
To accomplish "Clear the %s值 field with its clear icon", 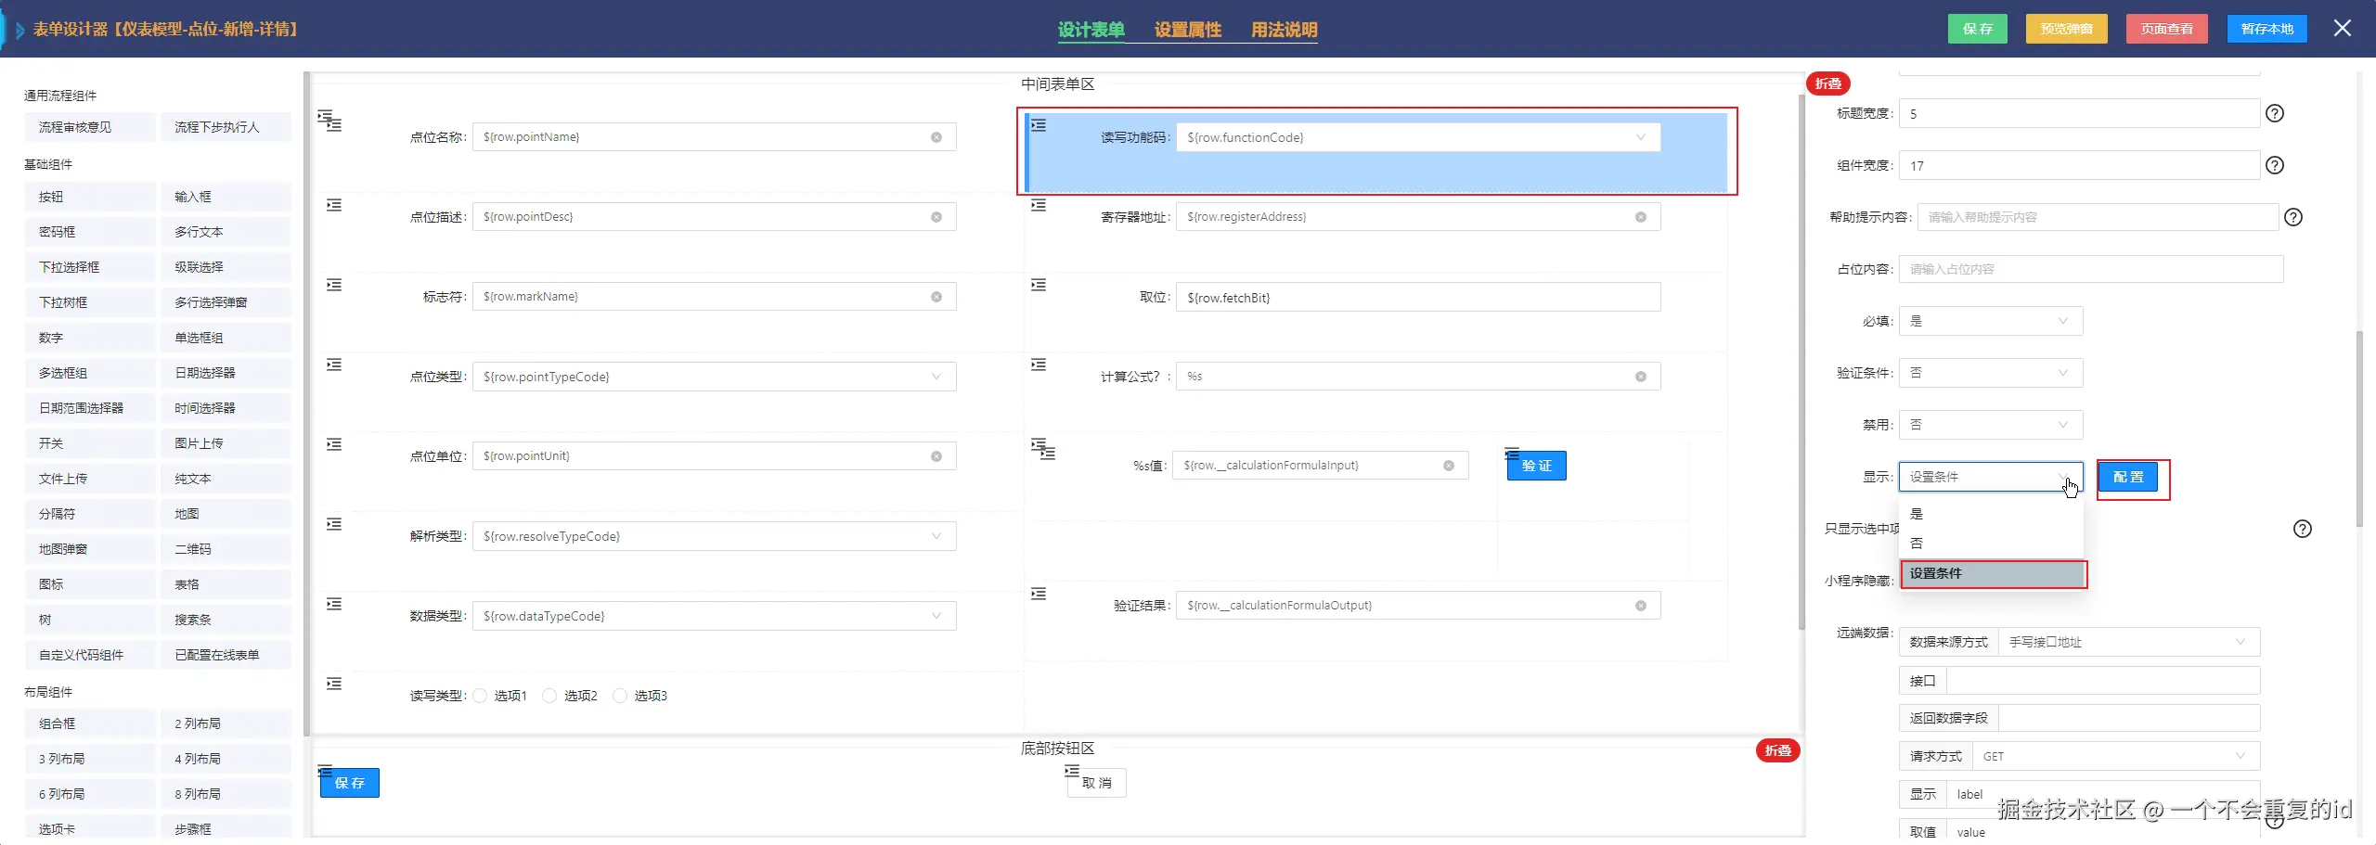I will click(1449, 466).
